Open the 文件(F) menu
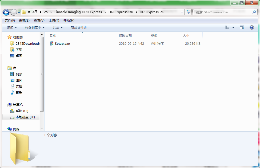 [10, 20]
